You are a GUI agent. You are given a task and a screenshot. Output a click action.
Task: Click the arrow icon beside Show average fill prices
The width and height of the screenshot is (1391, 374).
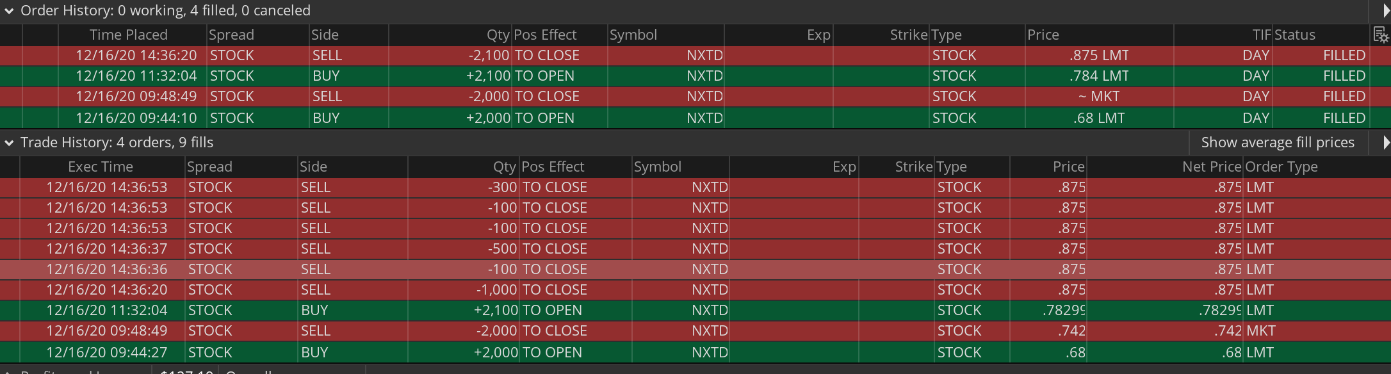tap(1386, 142)
